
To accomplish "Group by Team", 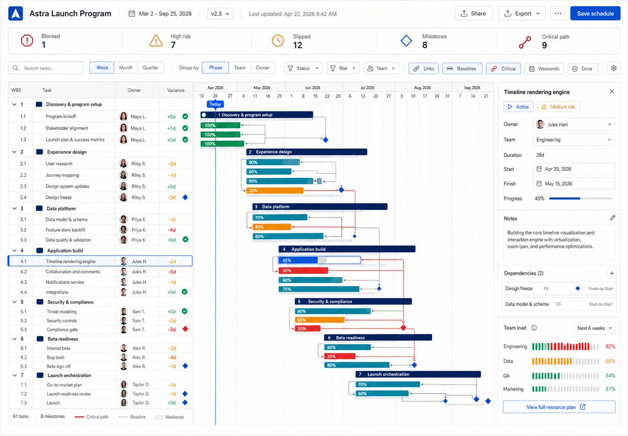I will point(240,68).
